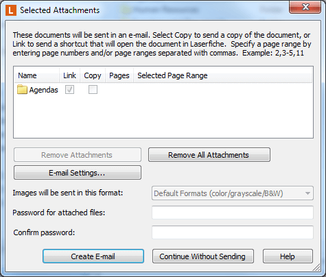Sort by the Name column header

36,75
